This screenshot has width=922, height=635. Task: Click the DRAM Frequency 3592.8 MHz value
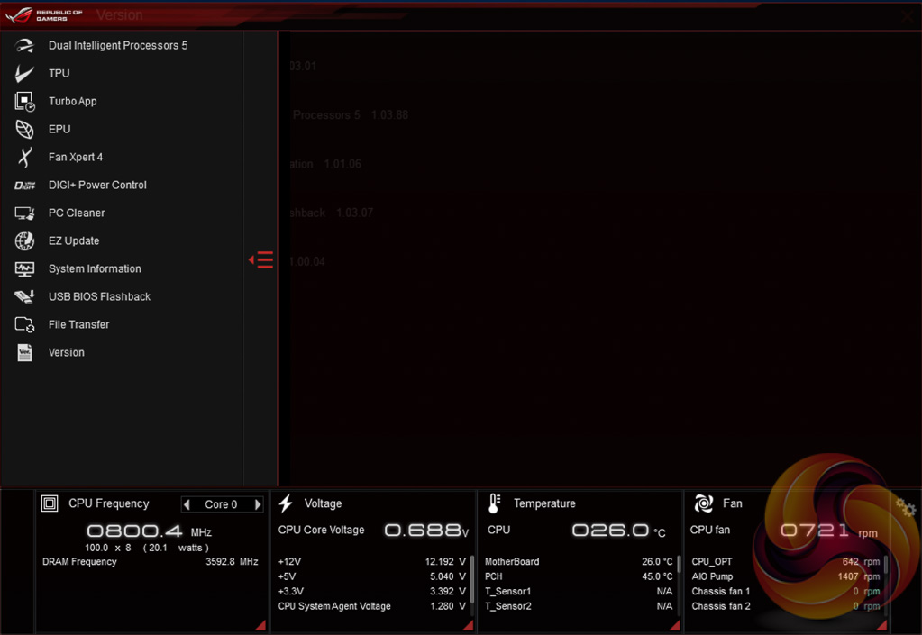[x=232, y=561]
